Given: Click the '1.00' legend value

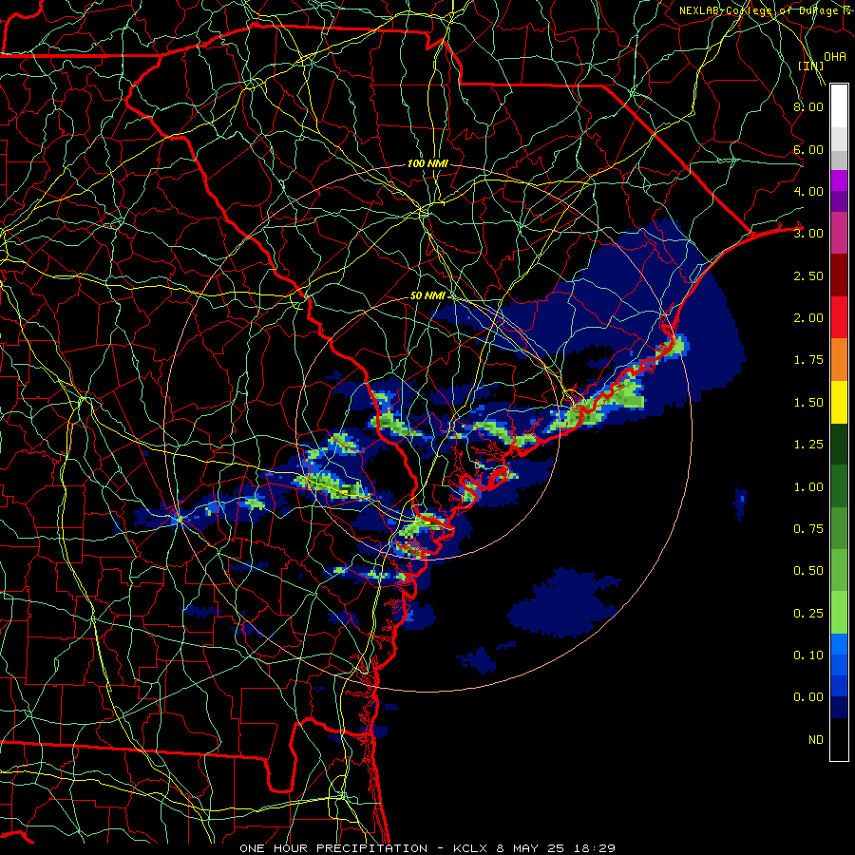Looking at the screenshot, I should 808,487.
